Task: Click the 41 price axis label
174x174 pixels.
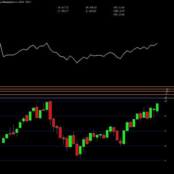Action: pyautogui.click(x=165, y=131)
